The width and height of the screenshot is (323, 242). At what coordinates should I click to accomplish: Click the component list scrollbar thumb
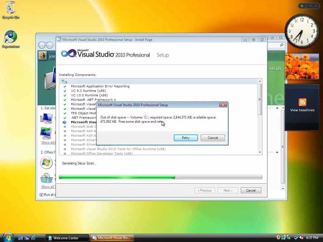260,99
